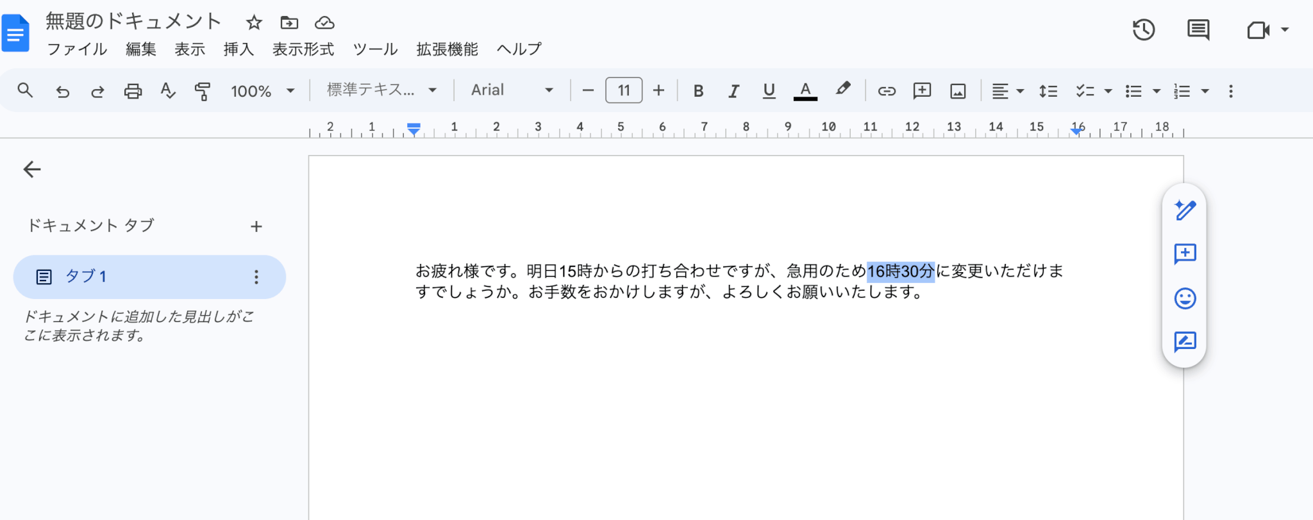Toggle bold formatting
The width and height of the screenshot is (1313, 520).
point(699,91)
